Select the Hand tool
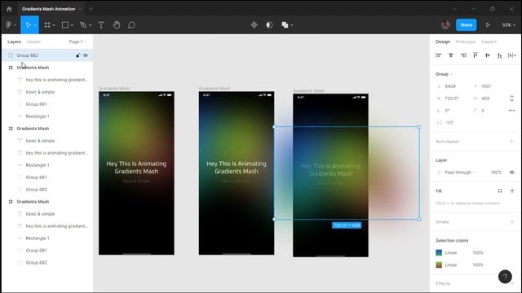This screenshot has height=293, width=522. [x=117, y=25]
